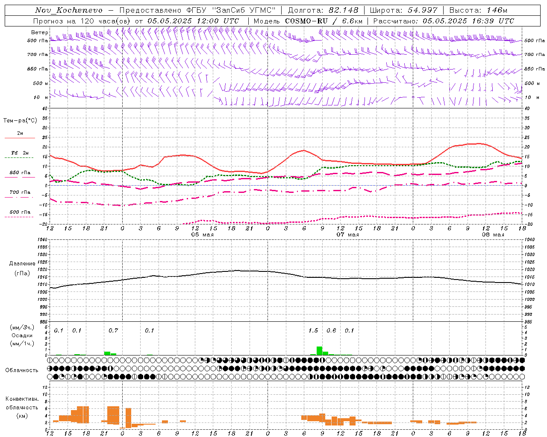Click the 0.6 precipitation amount
This screenshot has width=547, height=437.
[331, 331]
